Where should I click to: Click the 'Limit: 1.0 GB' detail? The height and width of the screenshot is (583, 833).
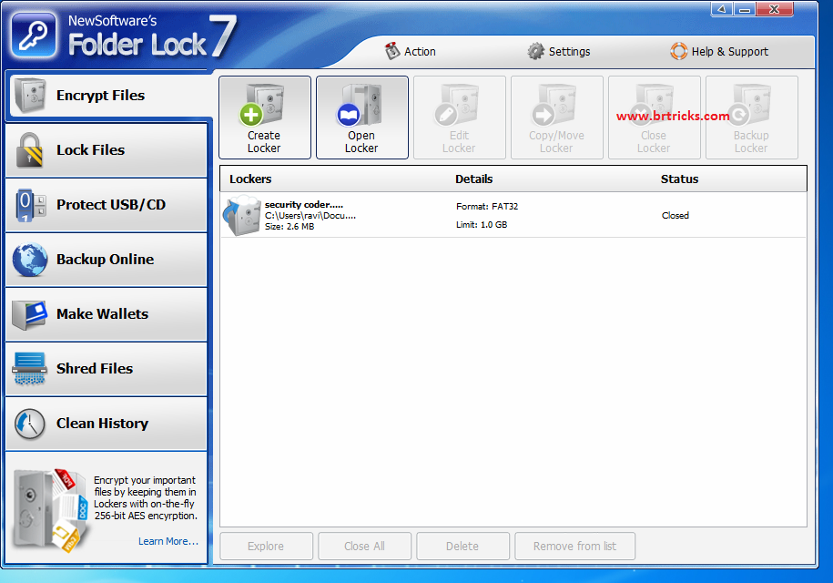pyautogui.click(x=482, y=225)
